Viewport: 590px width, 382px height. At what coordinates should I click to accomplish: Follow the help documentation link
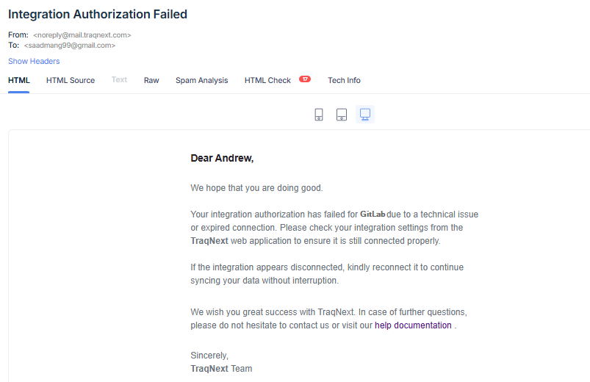pos(413,325)
